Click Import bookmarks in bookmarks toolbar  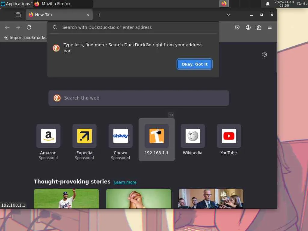point(25,38)
